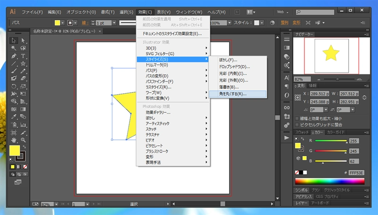Click the Swap Fill and Stroke arrow
This screenshot has height=215, width=378.
point(25,147)
